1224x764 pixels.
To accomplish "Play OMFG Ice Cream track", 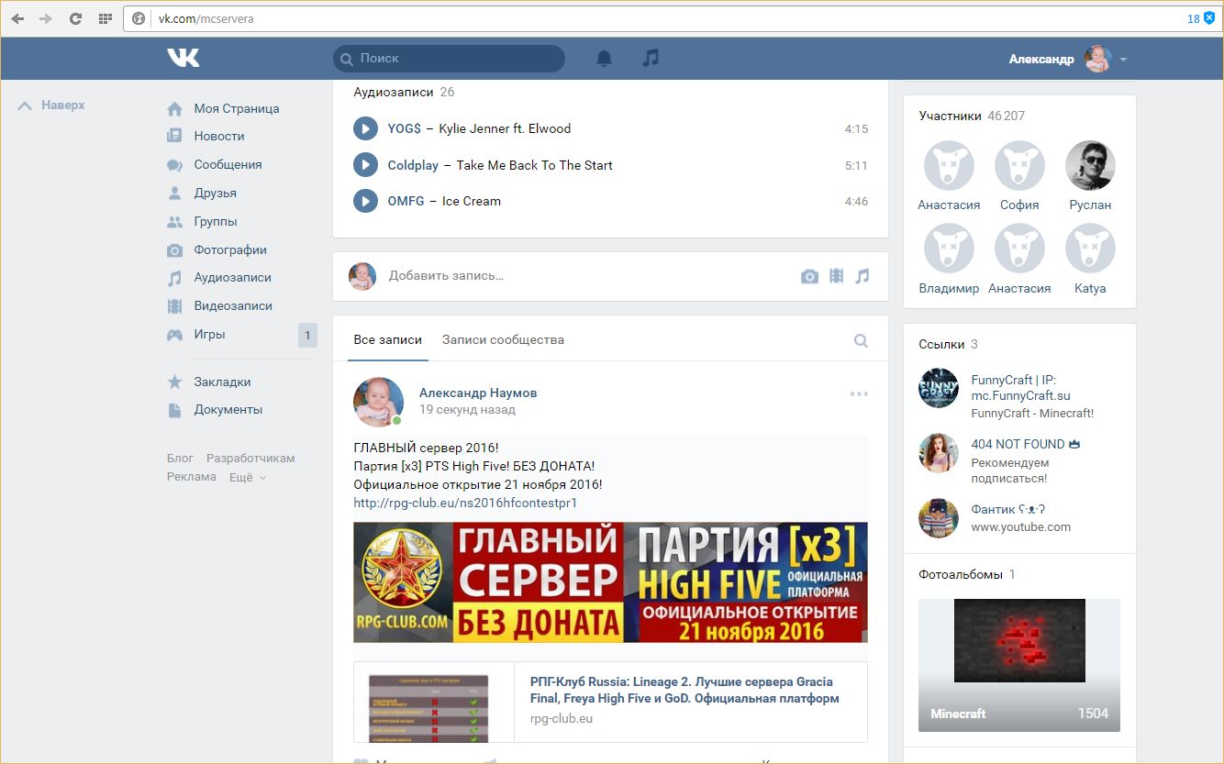I will (365, 201).
